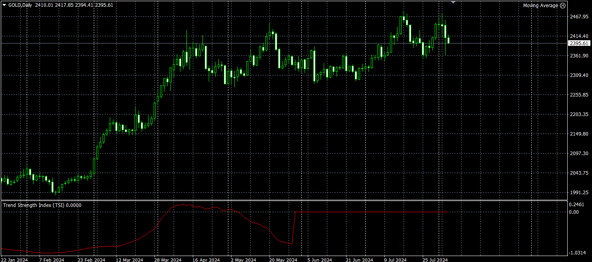Click the gray chart shift triangle marker
This screenshot has width=592, height=262.
point(453,2)
